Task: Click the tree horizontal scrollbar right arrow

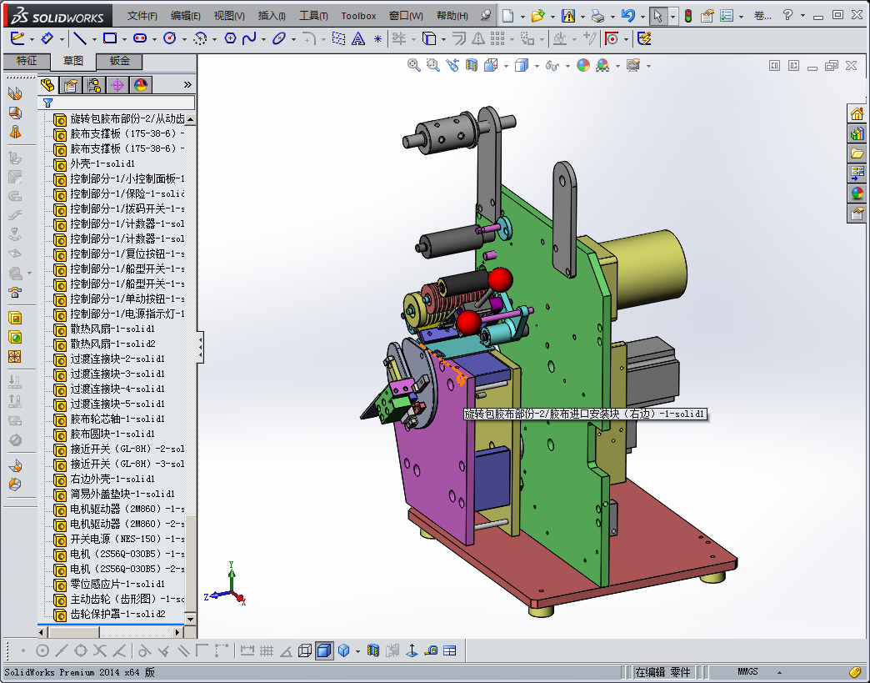Action: point(177,632)
